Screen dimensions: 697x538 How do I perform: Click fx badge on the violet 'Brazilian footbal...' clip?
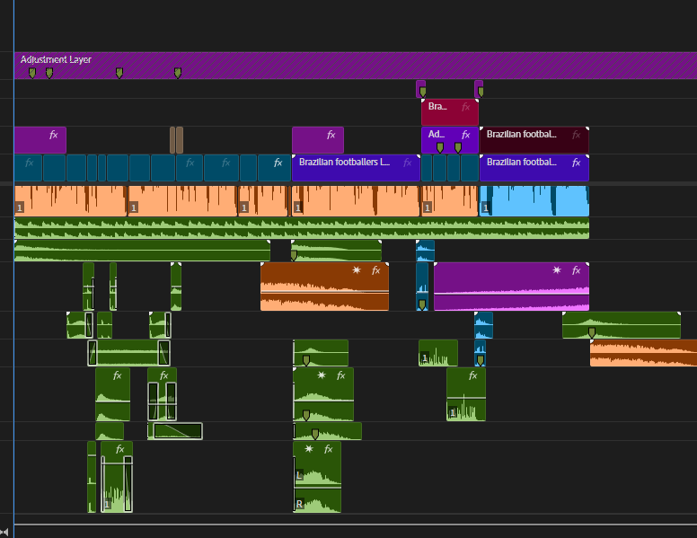[x=576, y=163]
